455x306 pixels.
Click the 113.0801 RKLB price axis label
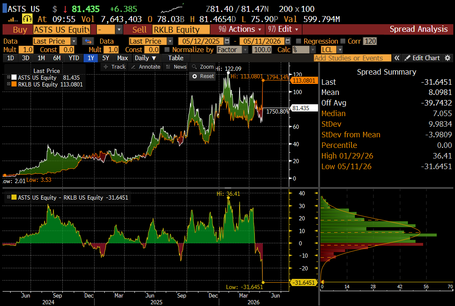pyautogui.click(x=304, y=81)
